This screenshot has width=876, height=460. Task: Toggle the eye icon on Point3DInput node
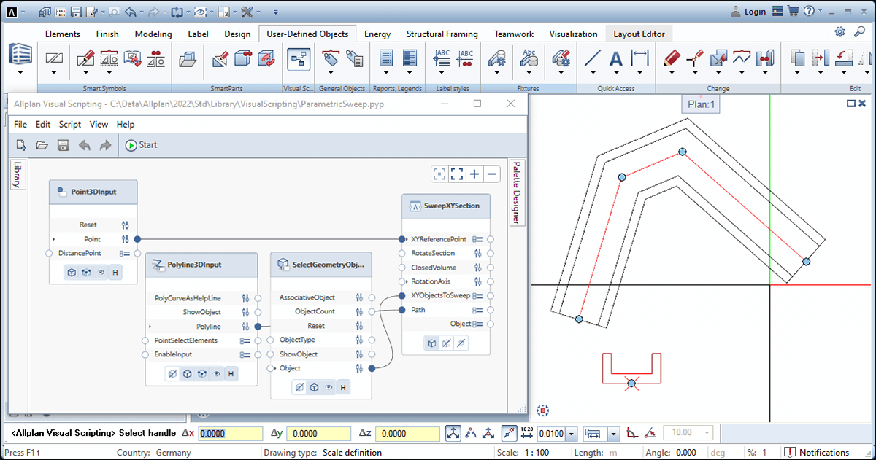pos(101,272)
